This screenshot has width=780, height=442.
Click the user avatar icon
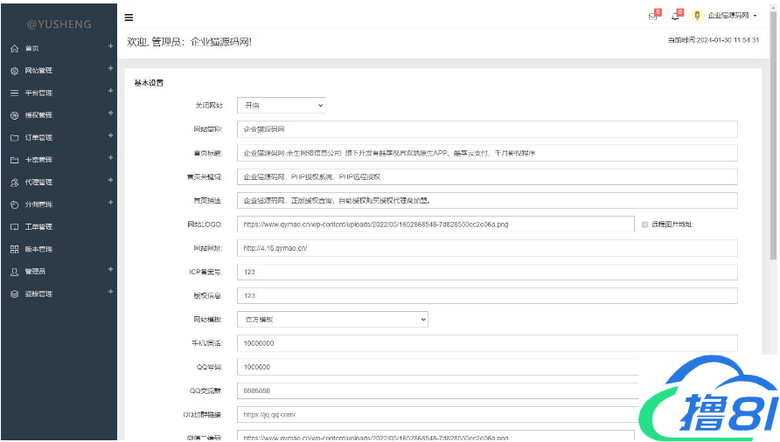coord(697,16)
